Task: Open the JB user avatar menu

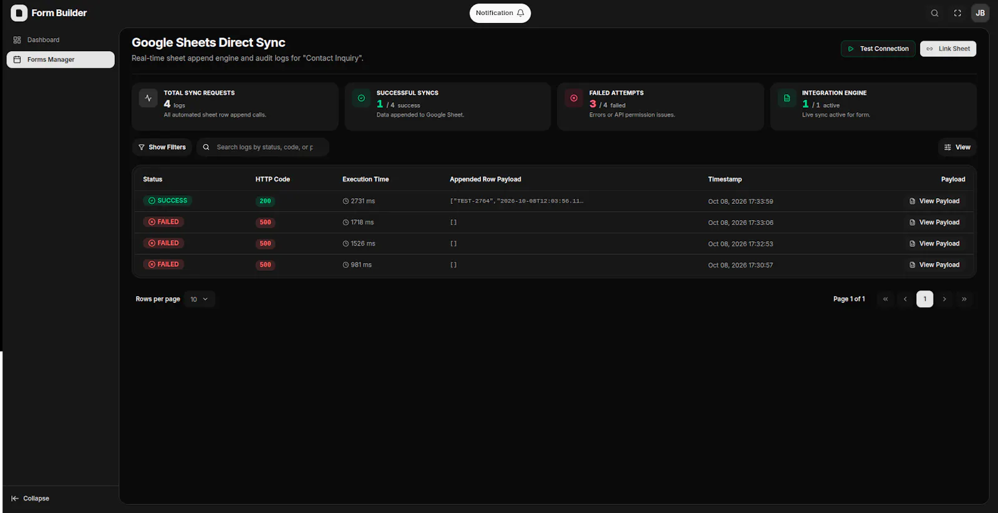Action: (x=980, y=13)
